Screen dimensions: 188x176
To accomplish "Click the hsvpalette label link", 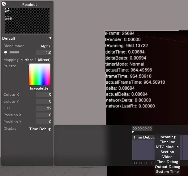I will pyautogui.click(x=39, y=88).
